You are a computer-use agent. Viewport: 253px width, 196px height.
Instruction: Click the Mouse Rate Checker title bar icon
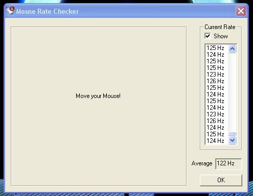(10, 11)
